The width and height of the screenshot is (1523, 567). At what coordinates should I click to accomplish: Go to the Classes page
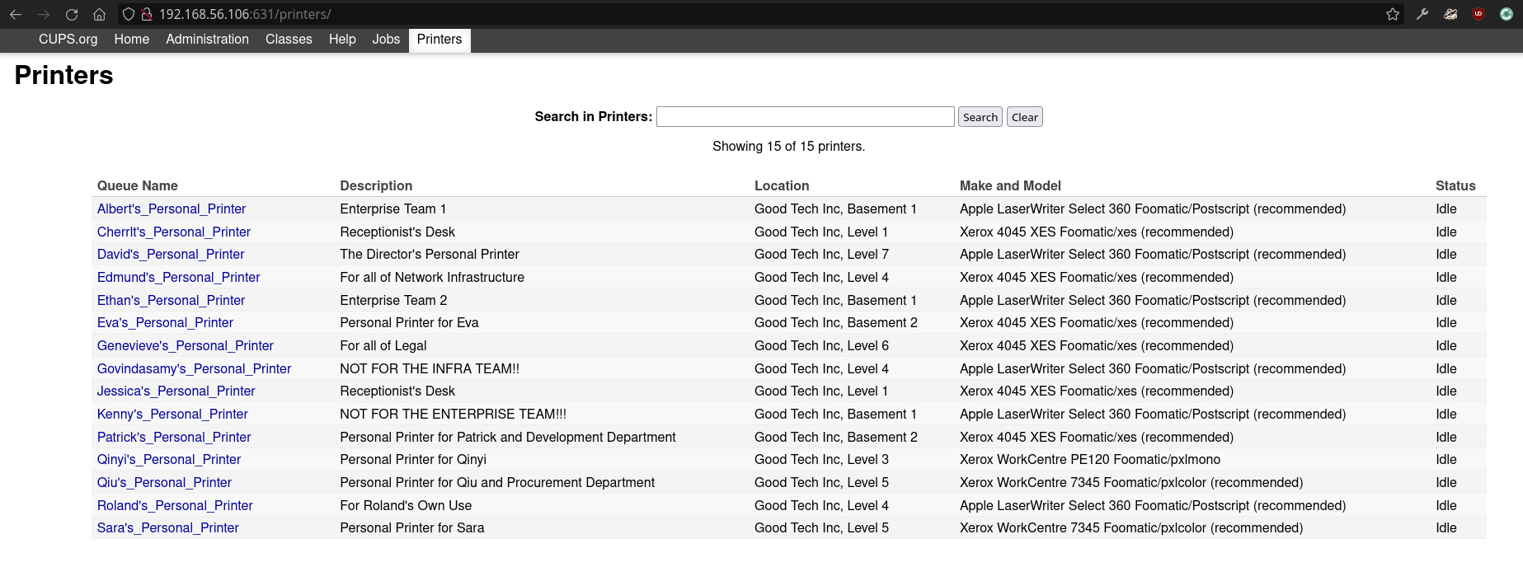pyautogui.click(x=289, y=40)
